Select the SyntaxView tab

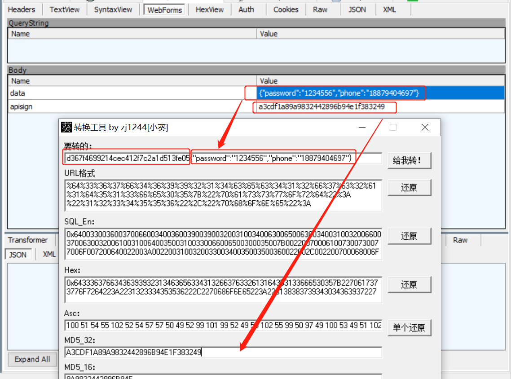click(x=113, y=9)
